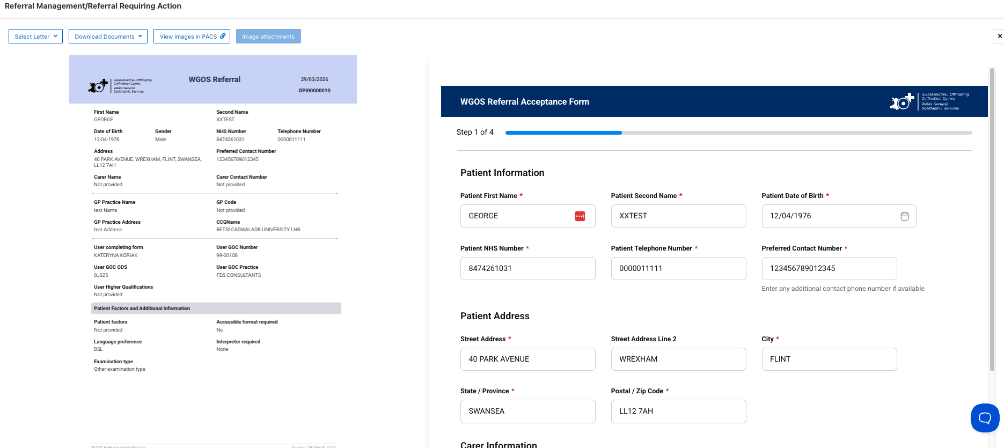The image size is (1004, 448).
Task: Click the form's vertical scrollbar
Action: (x=992, y=219)
